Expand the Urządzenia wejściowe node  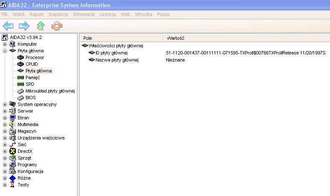pyautogui.click(x=5, y=138)
